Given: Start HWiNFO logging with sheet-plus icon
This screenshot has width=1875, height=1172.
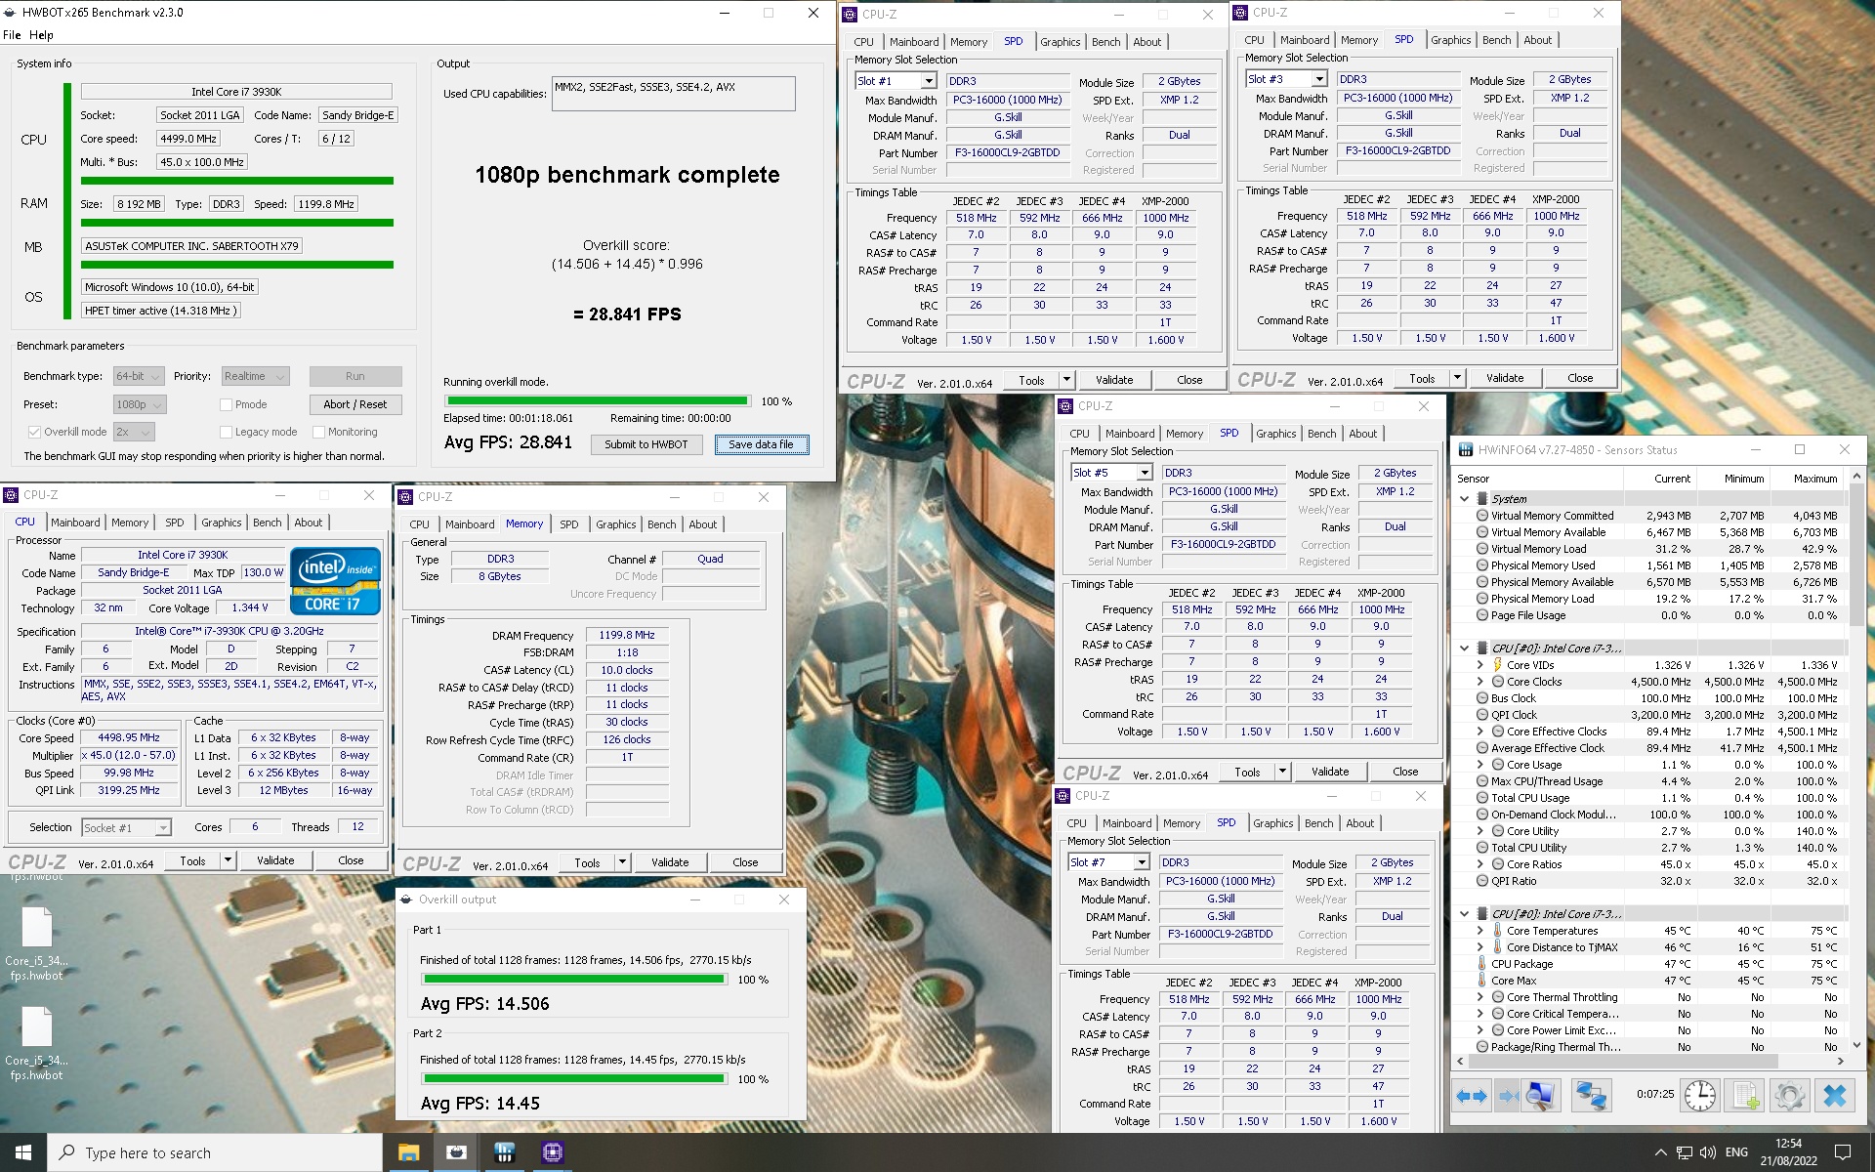Looking at the screenshot, I should click(x=1746, y=1096).
